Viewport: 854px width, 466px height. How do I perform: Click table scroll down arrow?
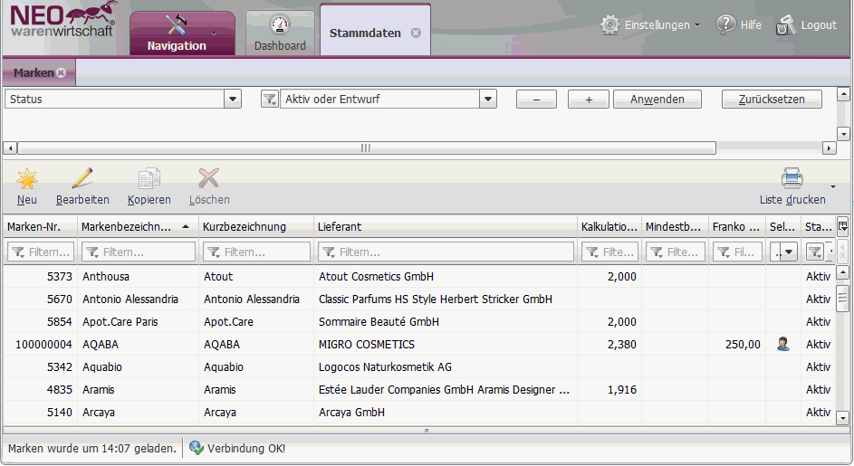pos(842,418)
